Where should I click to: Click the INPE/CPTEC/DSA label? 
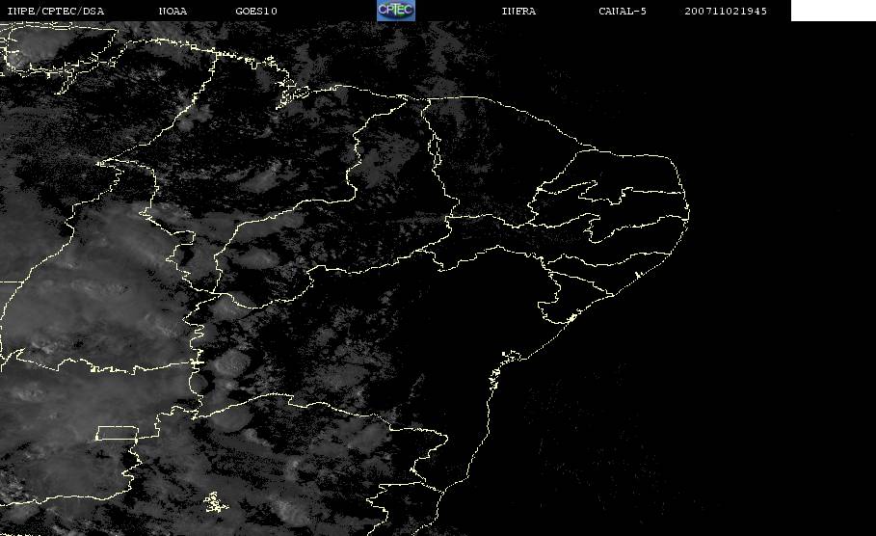pos(55,12)
